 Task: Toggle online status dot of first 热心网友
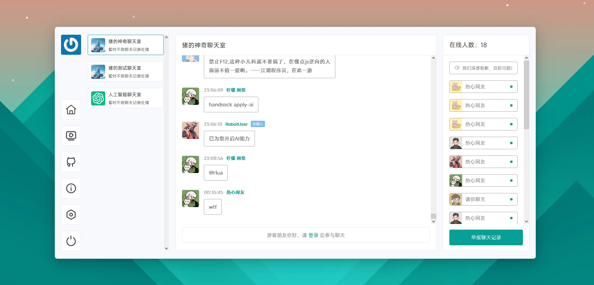pos(511,86)
